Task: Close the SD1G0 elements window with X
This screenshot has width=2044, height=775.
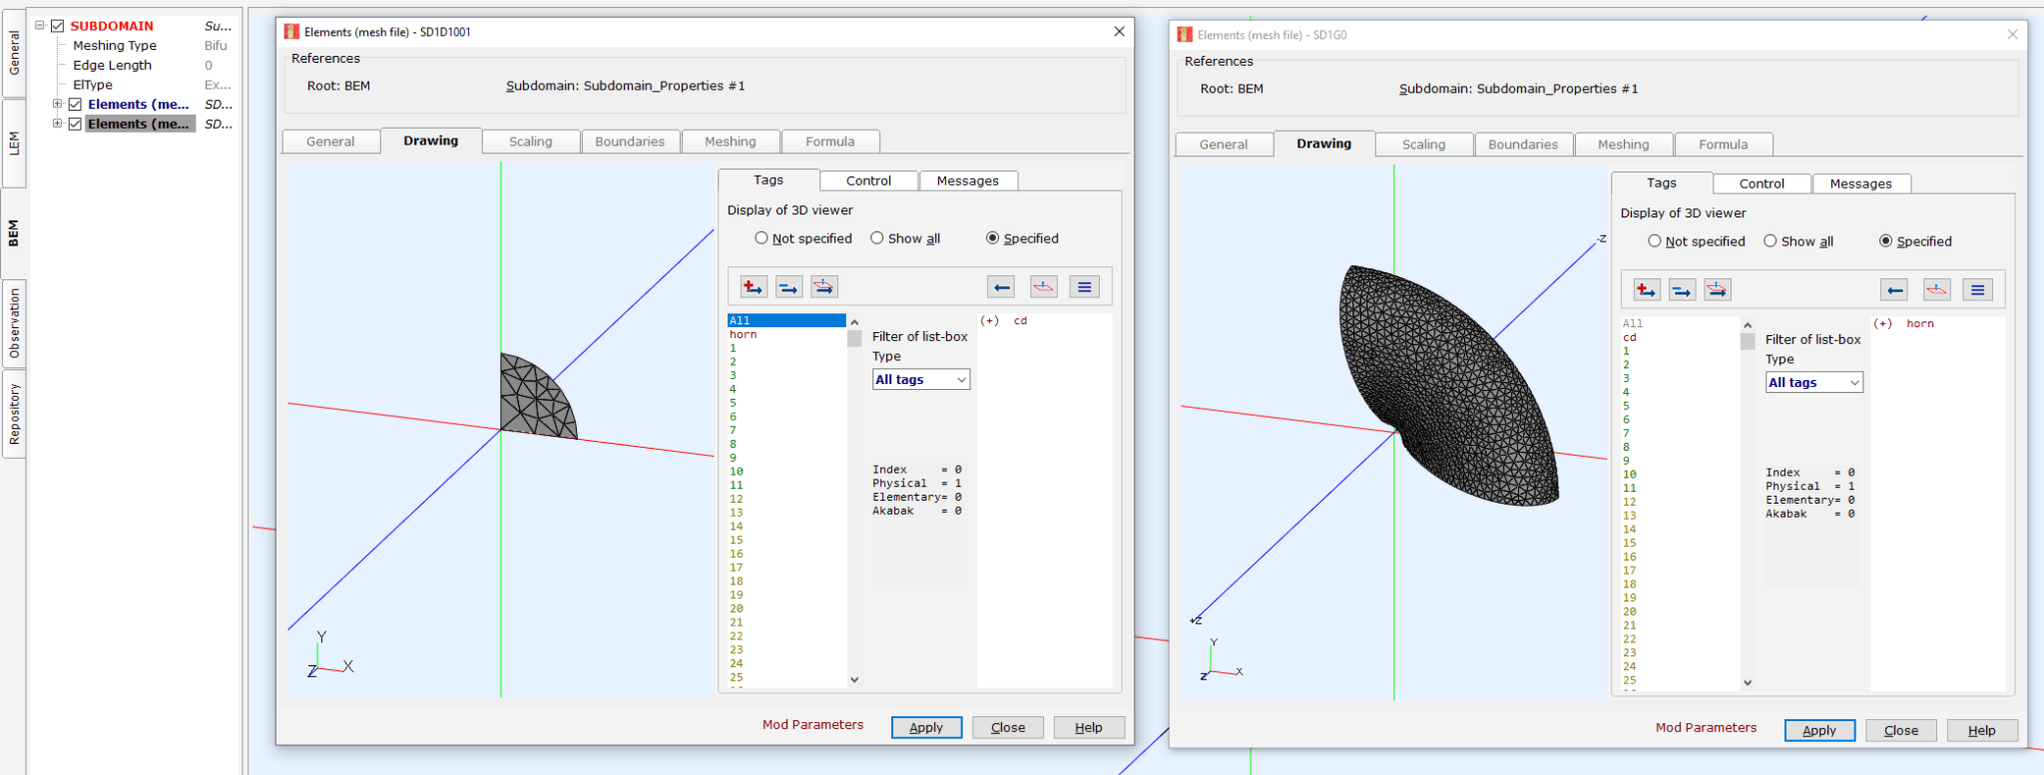Action: (x=2012, y=35)
